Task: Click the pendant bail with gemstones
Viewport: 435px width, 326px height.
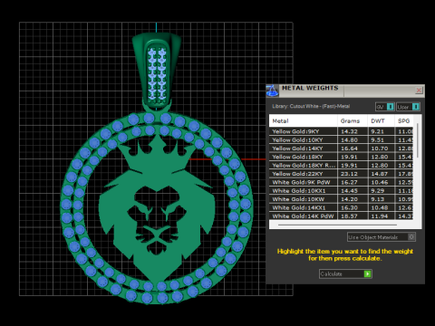Action: point(157,70)
